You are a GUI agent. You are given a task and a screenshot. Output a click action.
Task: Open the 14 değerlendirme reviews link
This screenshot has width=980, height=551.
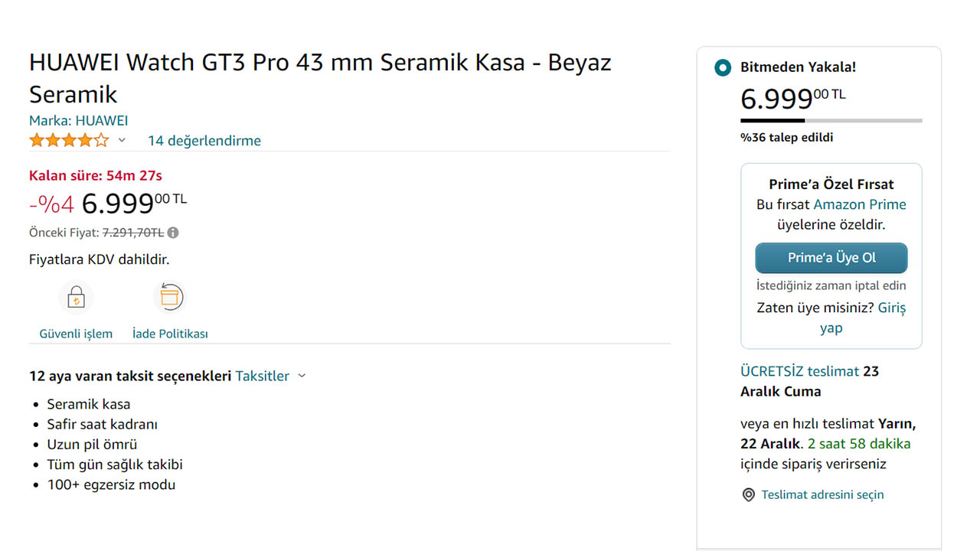pyautogui.click(x=204, y=141)
